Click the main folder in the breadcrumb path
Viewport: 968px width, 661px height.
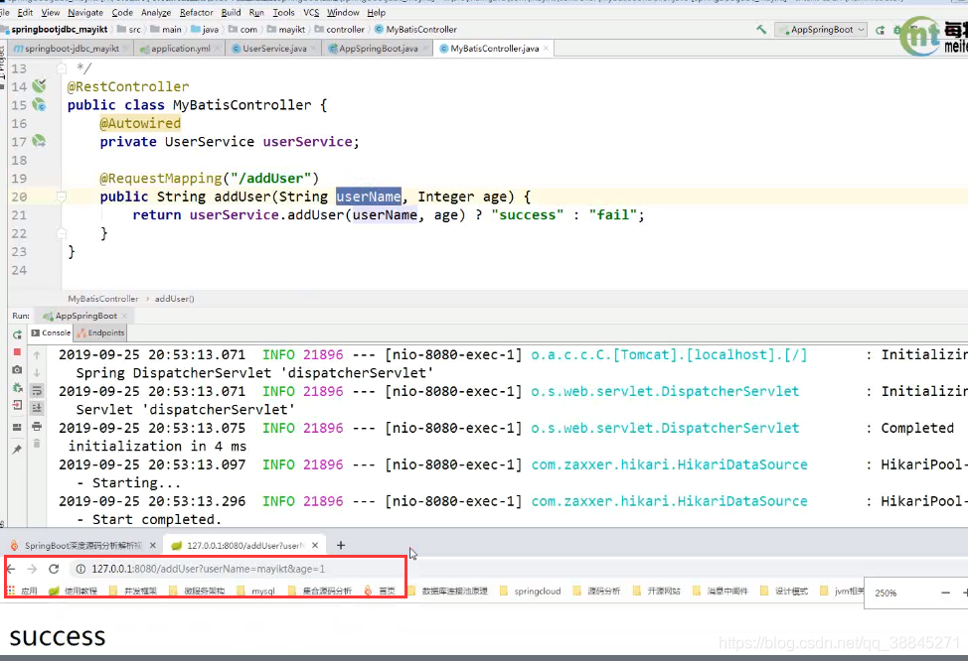click(165, 29)
